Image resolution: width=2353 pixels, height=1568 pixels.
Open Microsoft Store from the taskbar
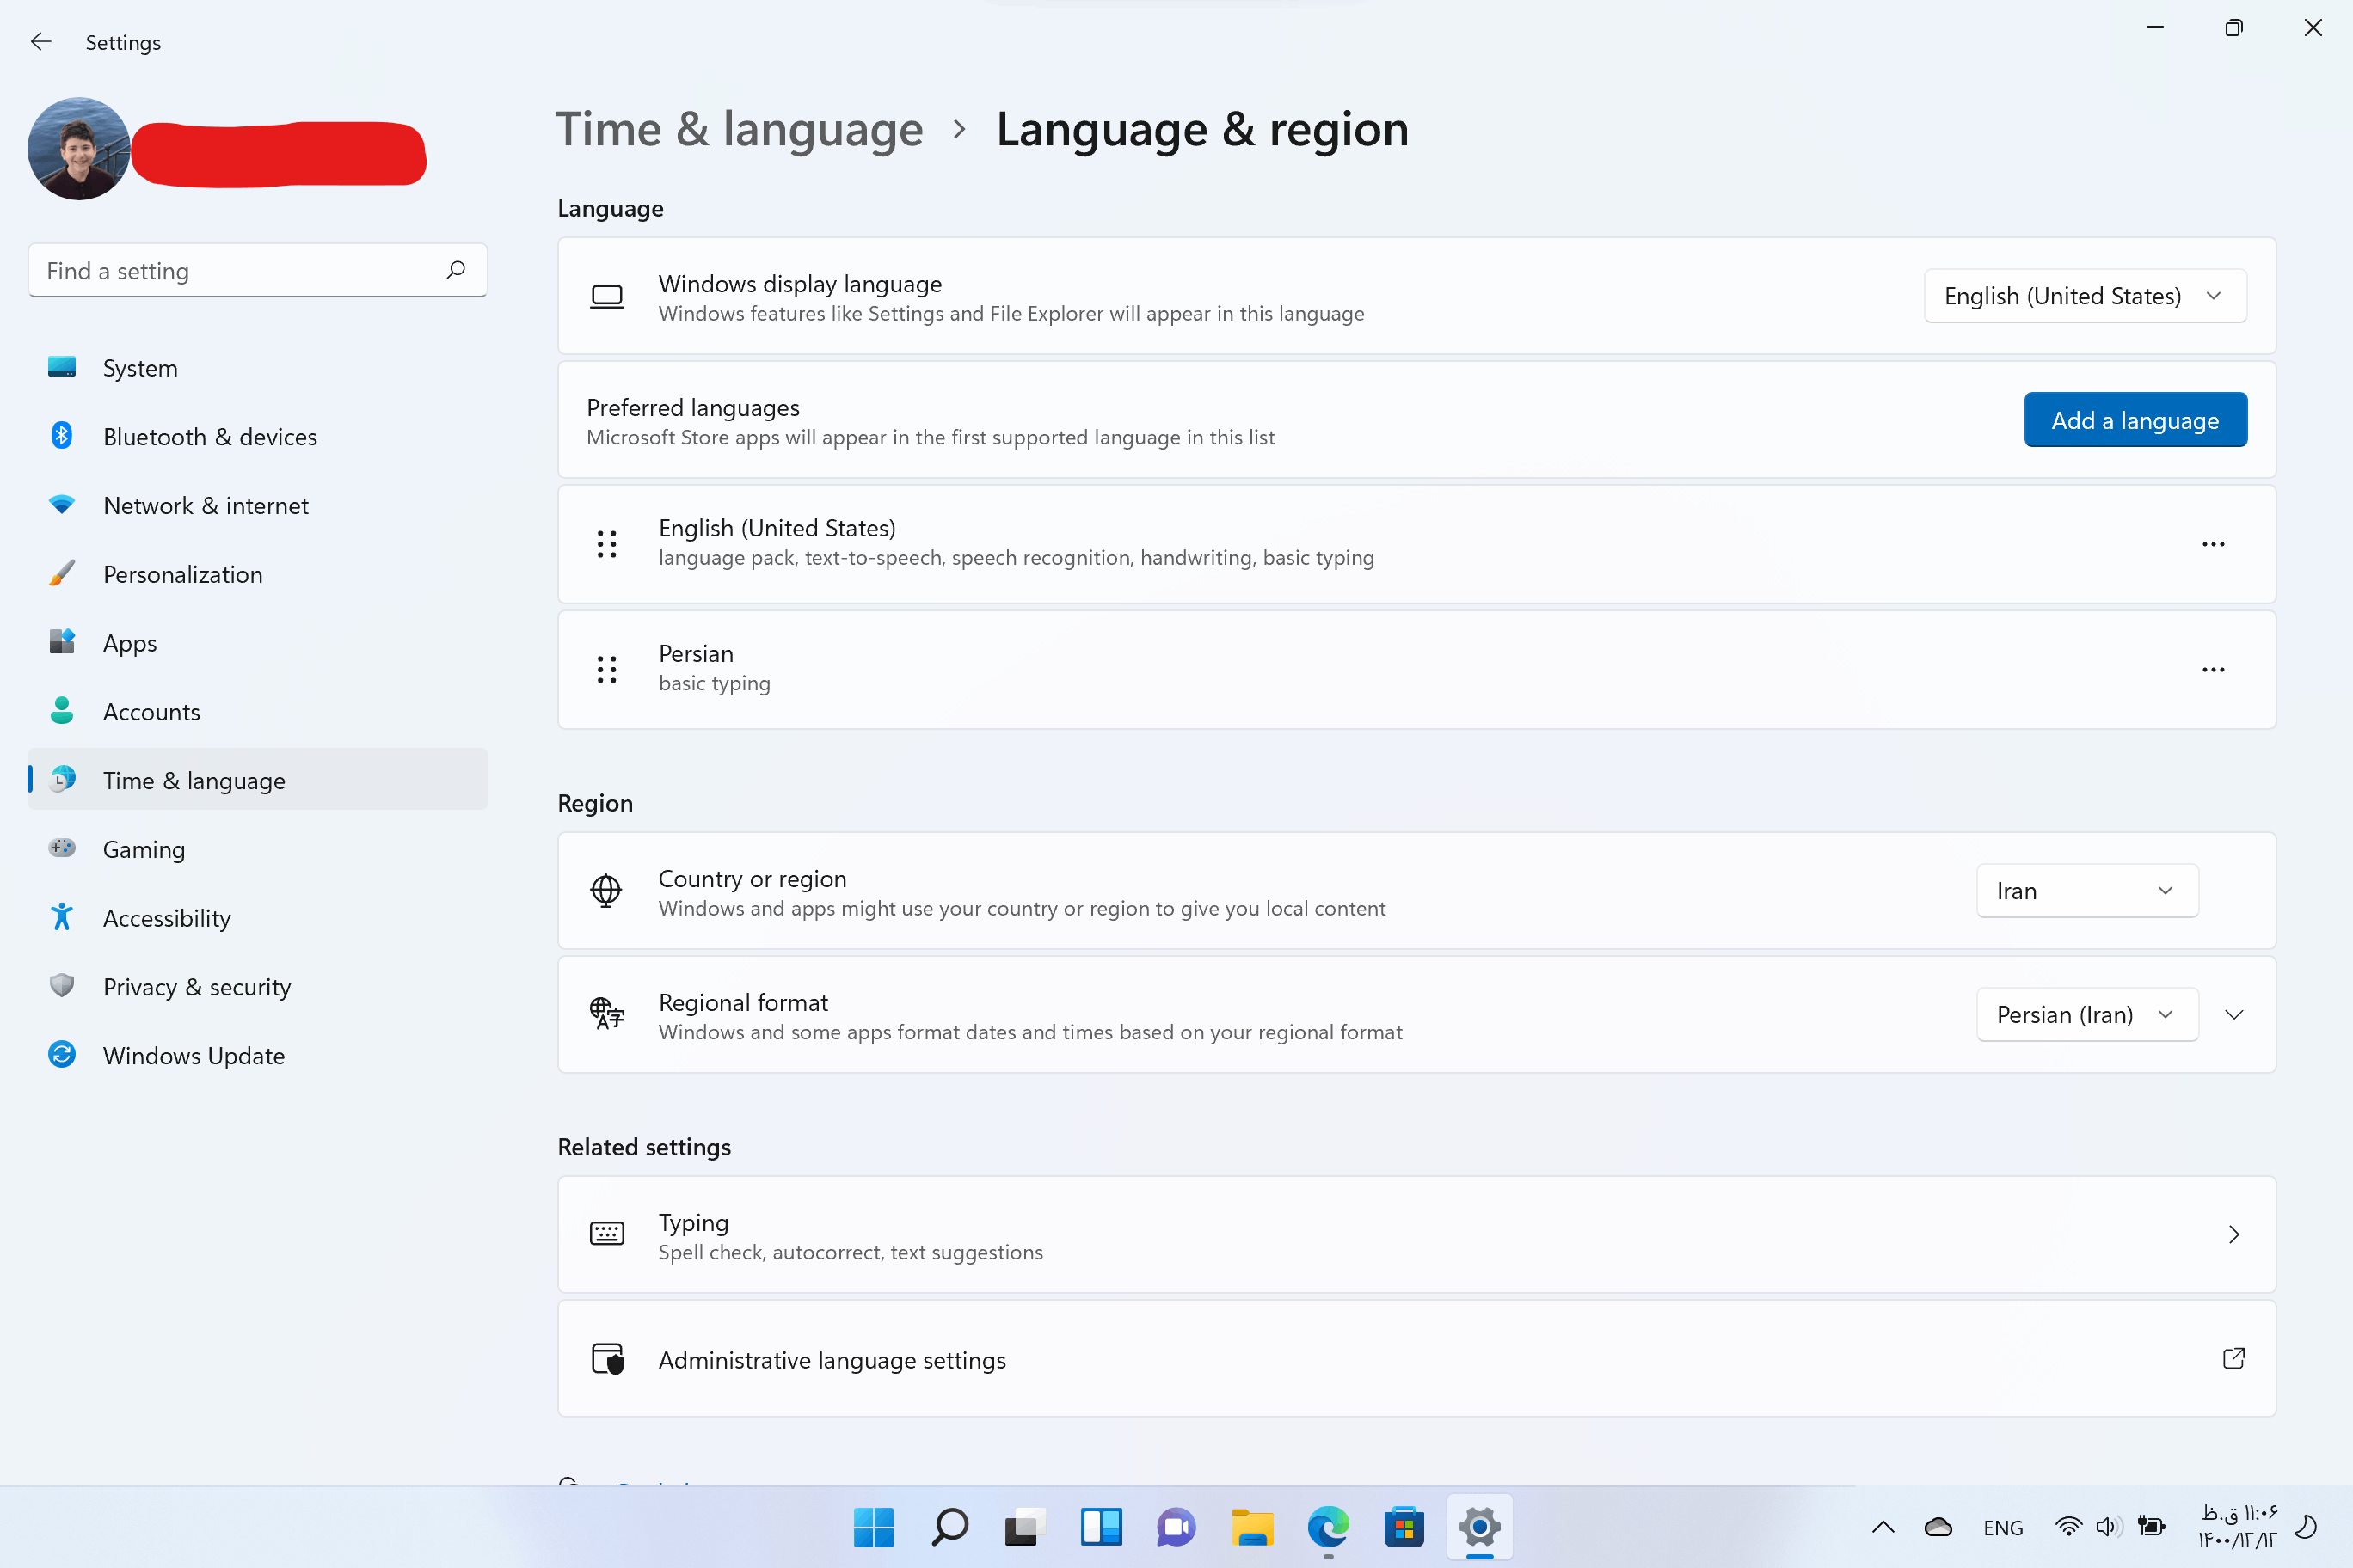1404,1527
